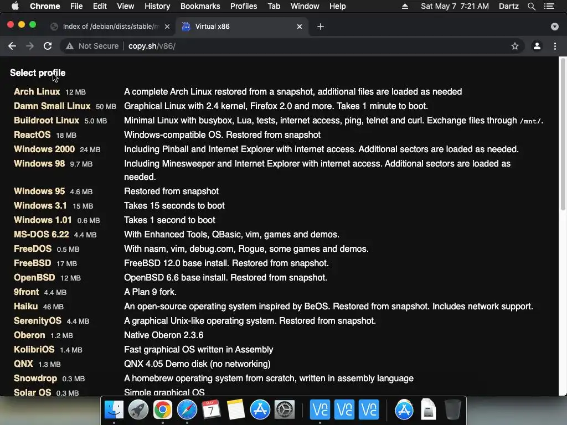Click the Not Secure warning icon
The image size is (567, 425).
tap(70, 46)
